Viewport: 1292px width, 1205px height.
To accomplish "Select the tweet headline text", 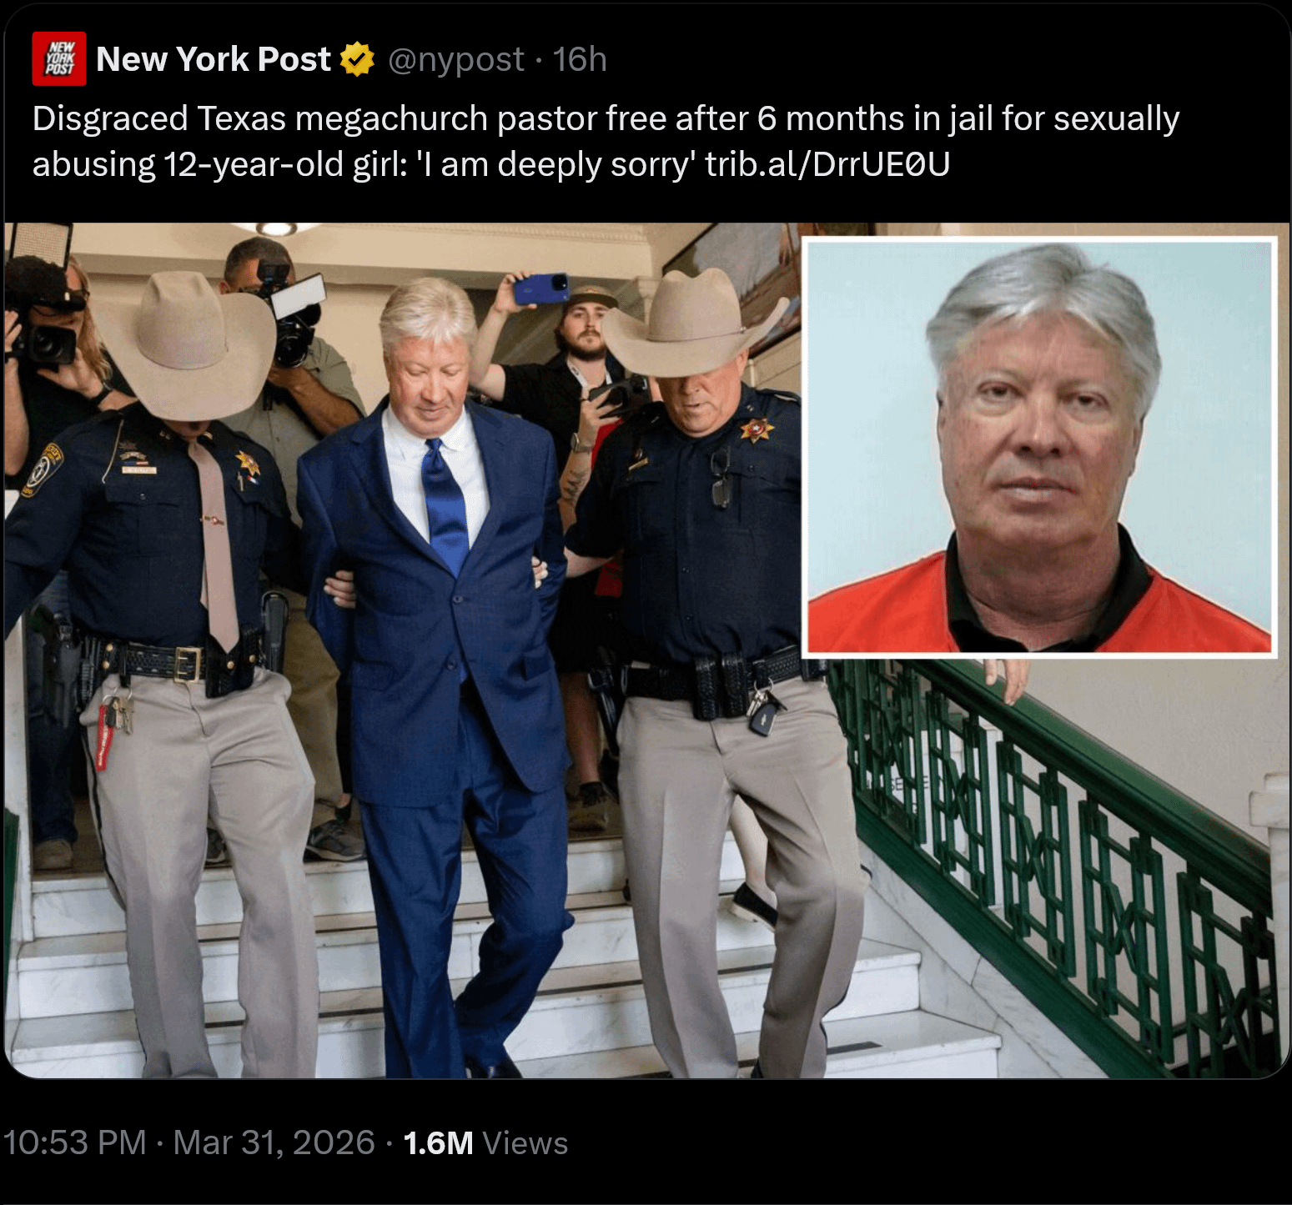I will 606,141.
